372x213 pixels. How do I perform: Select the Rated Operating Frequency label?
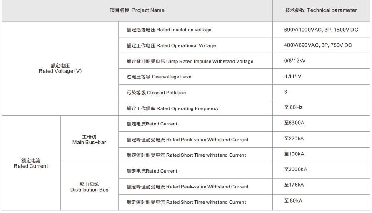[x=172, y=108]
